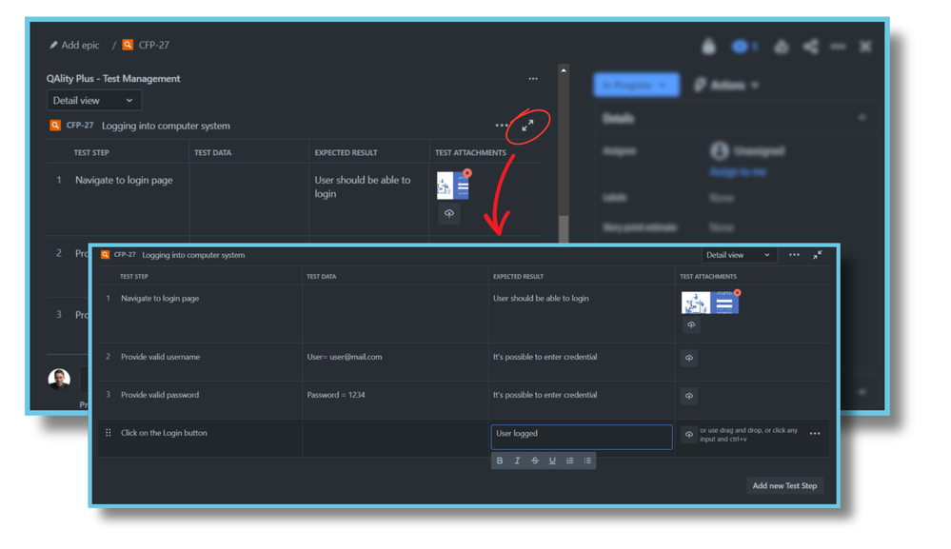This screenshot has width=951, height=549.
Task: Apply underline formatting
Action: tap(552, 461)
